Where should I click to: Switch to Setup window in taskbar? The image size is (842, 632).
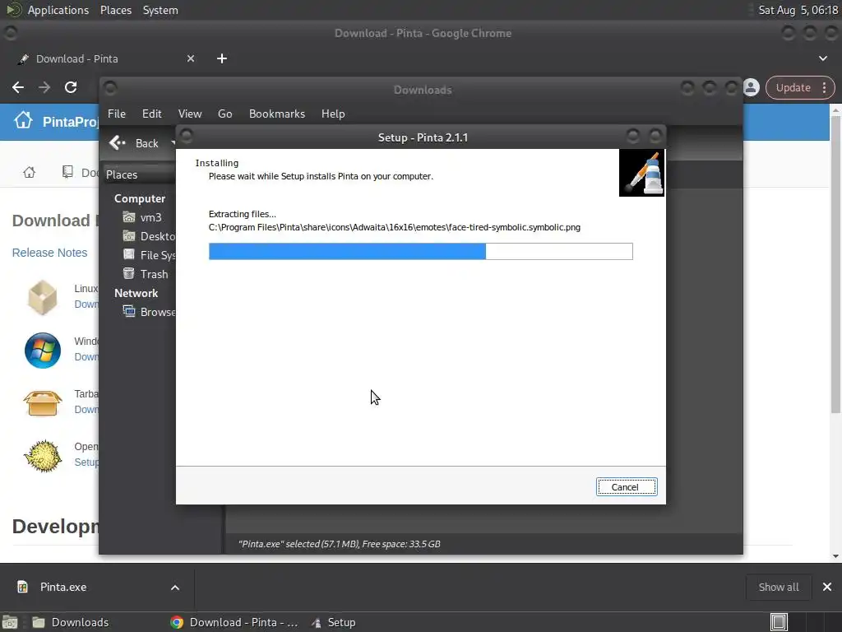point(334,622)
